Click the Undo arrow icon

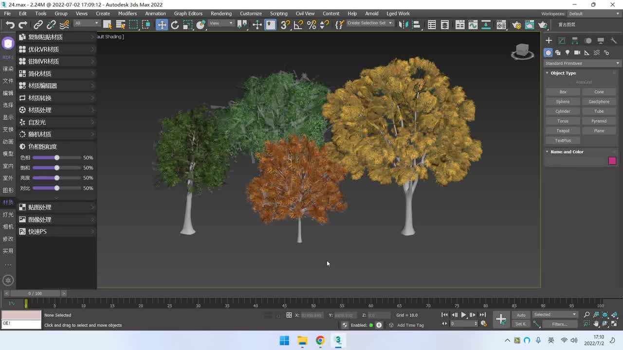[10, 25]
